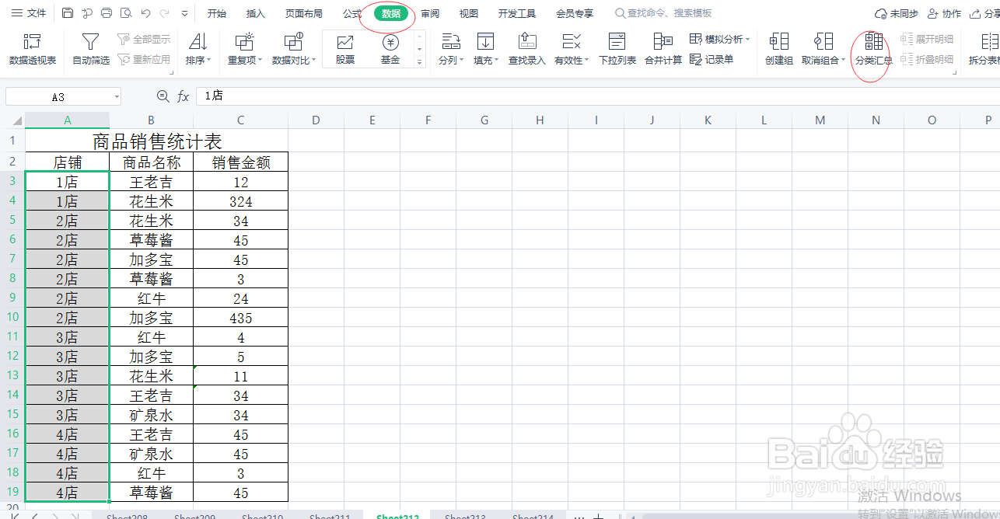The height and width of the screenshot is (519, 1000).
Task: Switch to the 会员专享 tab
Action: pos(575,14)
